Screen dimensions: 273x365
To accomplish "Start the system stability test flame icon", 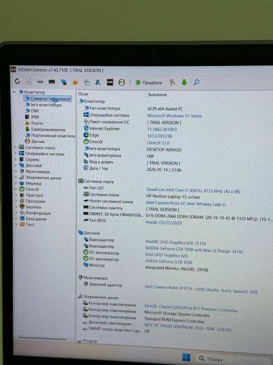I will point(75,82).
